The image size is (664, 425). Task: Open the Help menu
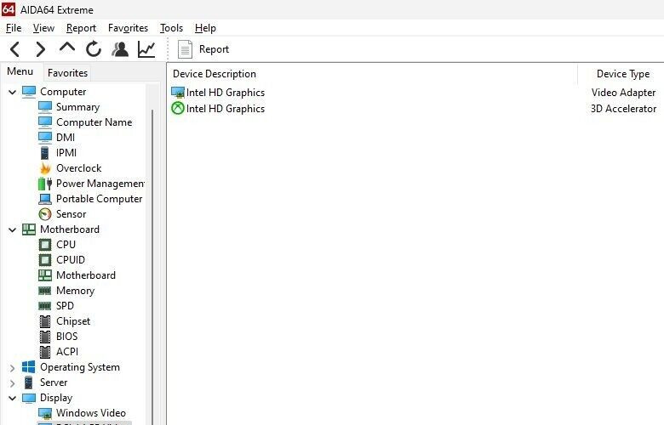point(205,28)
